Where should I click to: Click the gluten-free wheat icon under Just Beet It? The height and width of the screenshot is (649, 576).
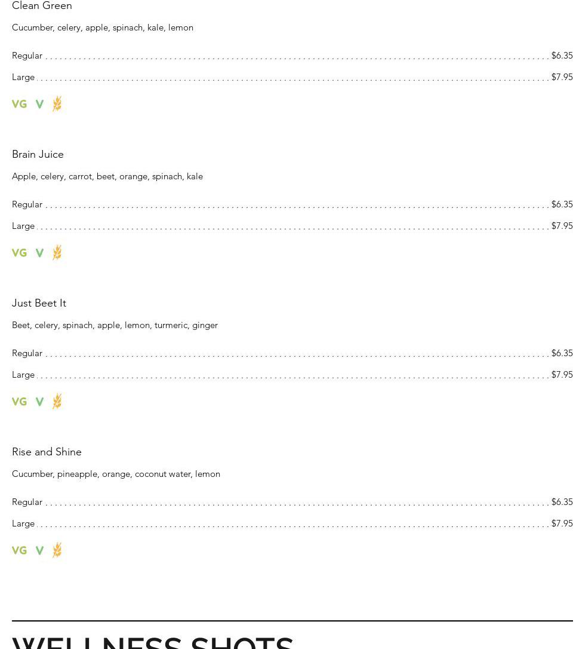[x=57, y=402]
